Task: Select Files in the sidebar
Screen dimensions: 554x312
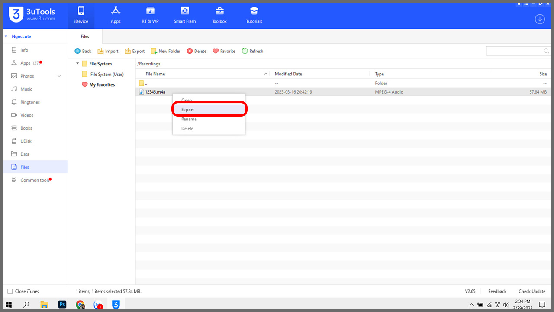Action: [35, 167]
